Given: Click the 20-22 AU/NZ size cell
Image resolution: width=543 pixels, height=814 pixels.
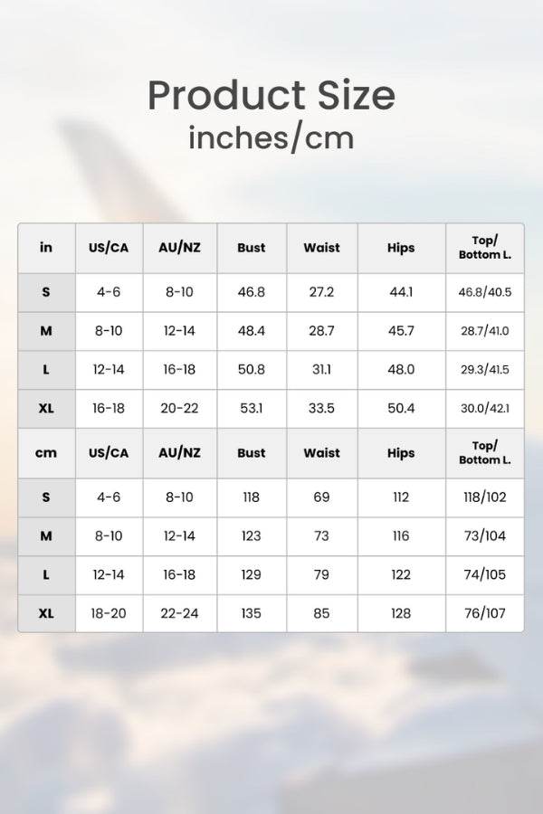Looking at the screenshot, I should pyautogui.click(x=179, y=409).
